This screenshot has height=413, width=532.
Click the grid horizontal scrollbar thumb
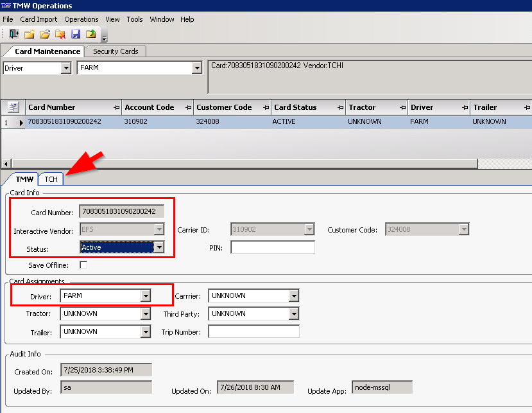click(245, 164)
